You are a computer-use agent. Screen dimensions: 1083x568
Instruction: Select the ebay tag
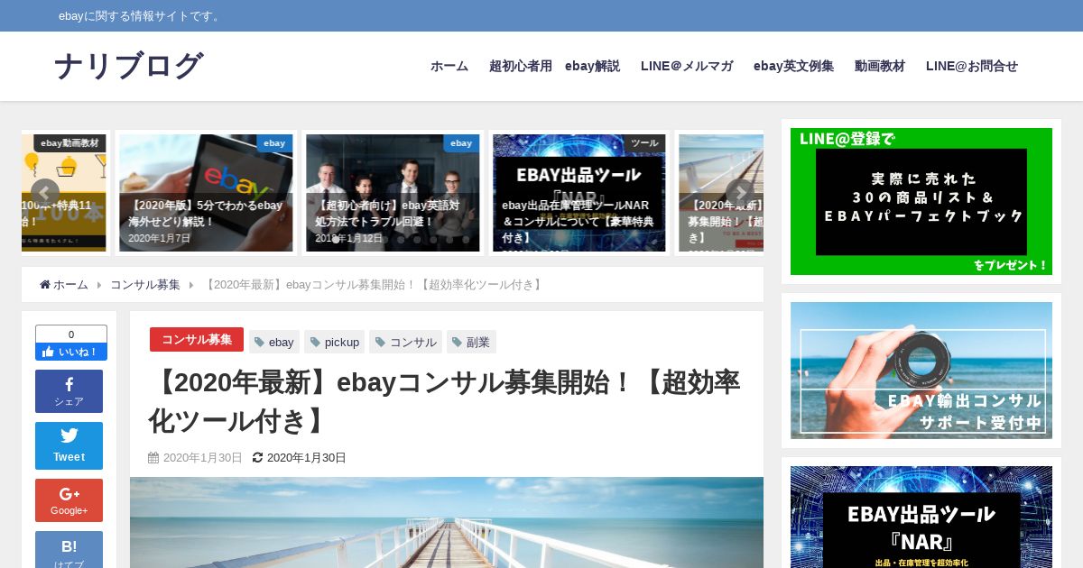click(x=274, y=342)
